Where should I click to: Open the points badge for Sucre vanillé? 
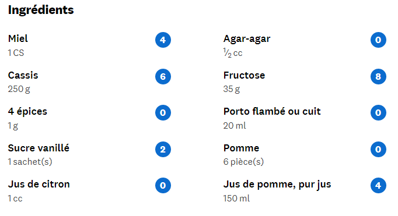tap(163, 149)
